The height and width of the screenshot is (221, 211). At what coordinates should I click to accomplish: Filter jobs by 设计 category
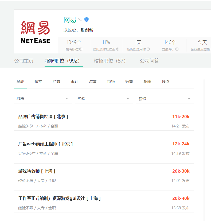75,81
